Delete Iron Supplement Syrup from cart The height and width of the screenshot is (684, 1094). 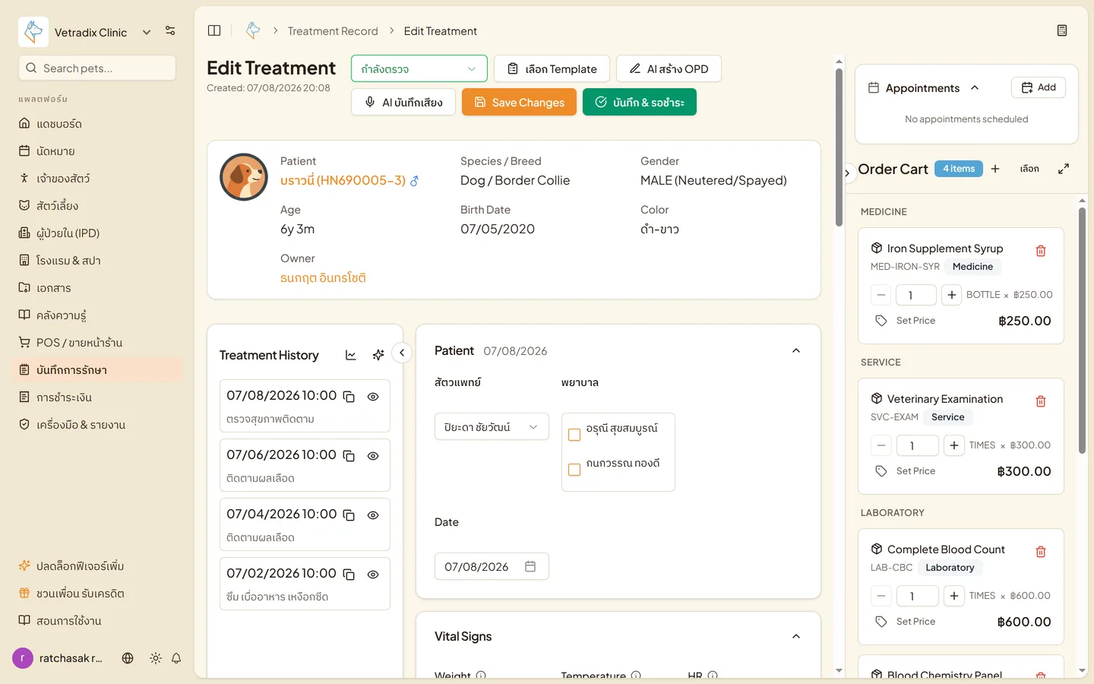coord(1041,251)
